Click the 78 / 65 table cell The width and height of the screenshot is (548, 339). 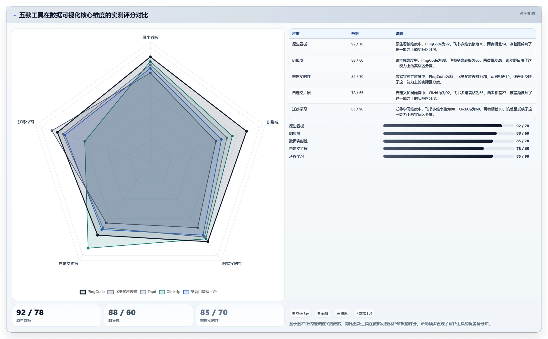point(357,93)
